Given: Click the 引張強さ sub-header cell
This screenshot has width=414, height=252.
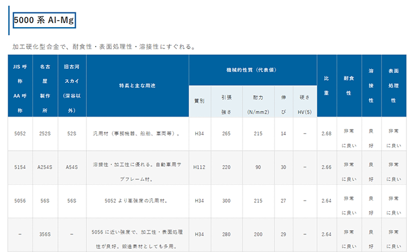Looking at the screenshot, I should coord(226,101).
